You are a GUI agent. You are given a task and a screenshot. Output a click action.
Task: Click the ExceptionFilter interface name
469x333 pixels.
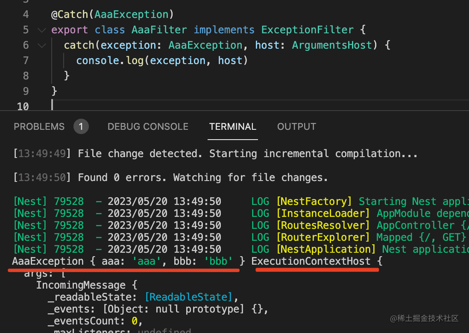(308, 30)
